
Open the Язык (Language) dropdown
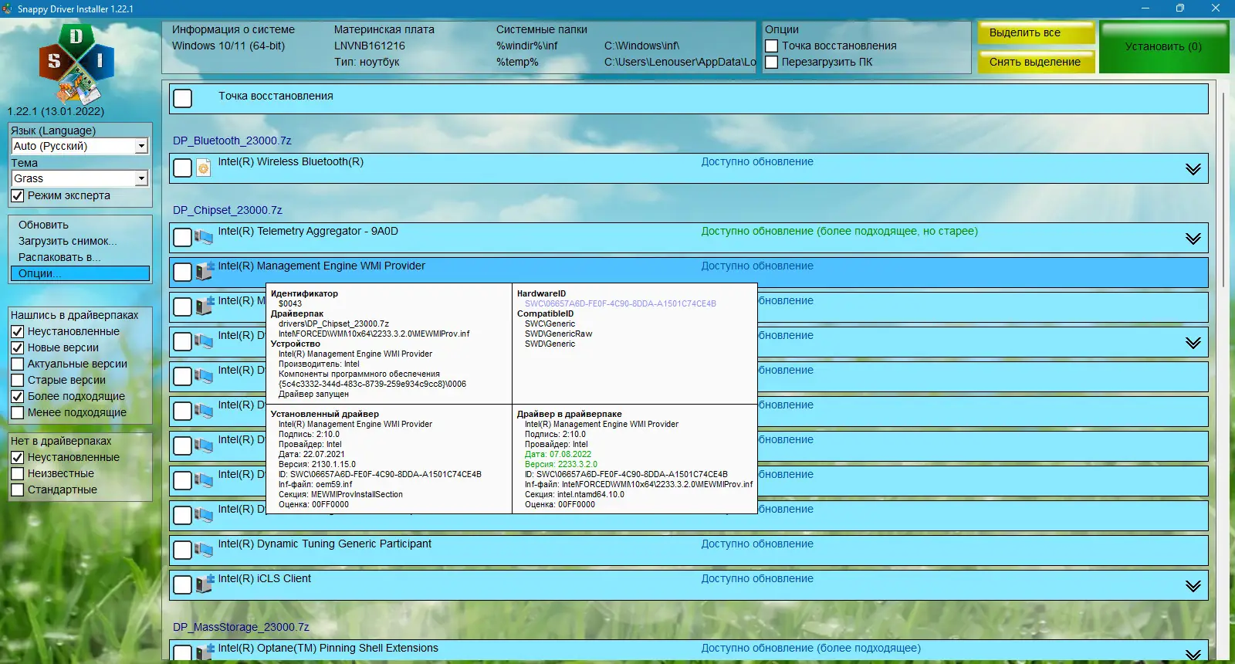point(79,146)
